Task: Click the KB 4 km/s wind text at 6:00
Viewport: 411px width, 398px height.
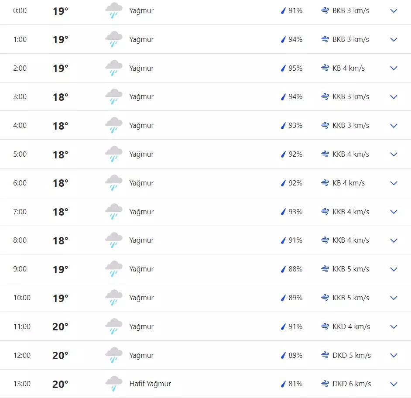Action: pos(348,183)
